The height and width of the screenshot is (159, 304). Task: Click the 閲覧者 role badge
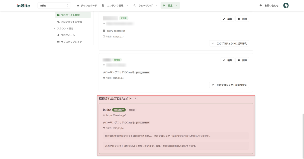[132, 110]
